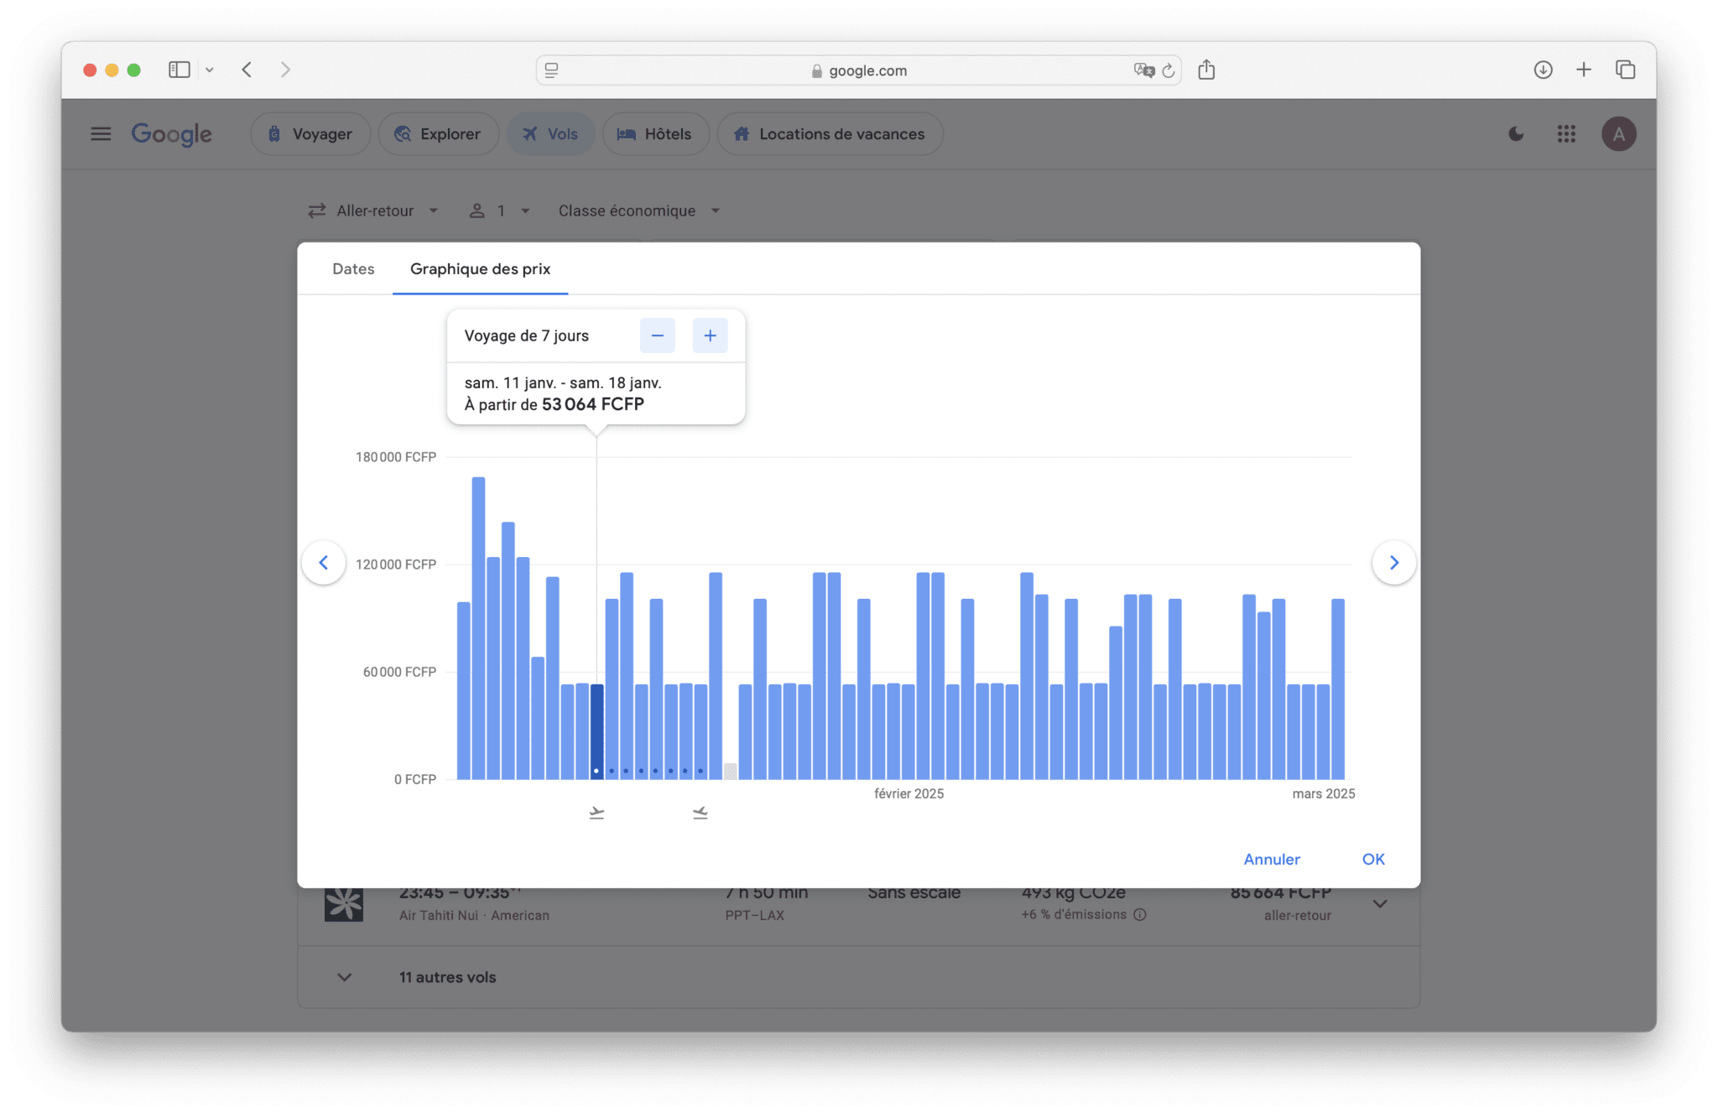Screen dimensions: 1718x1113
Task: Open Google main hamburger menu
Action: pos(101,134)
